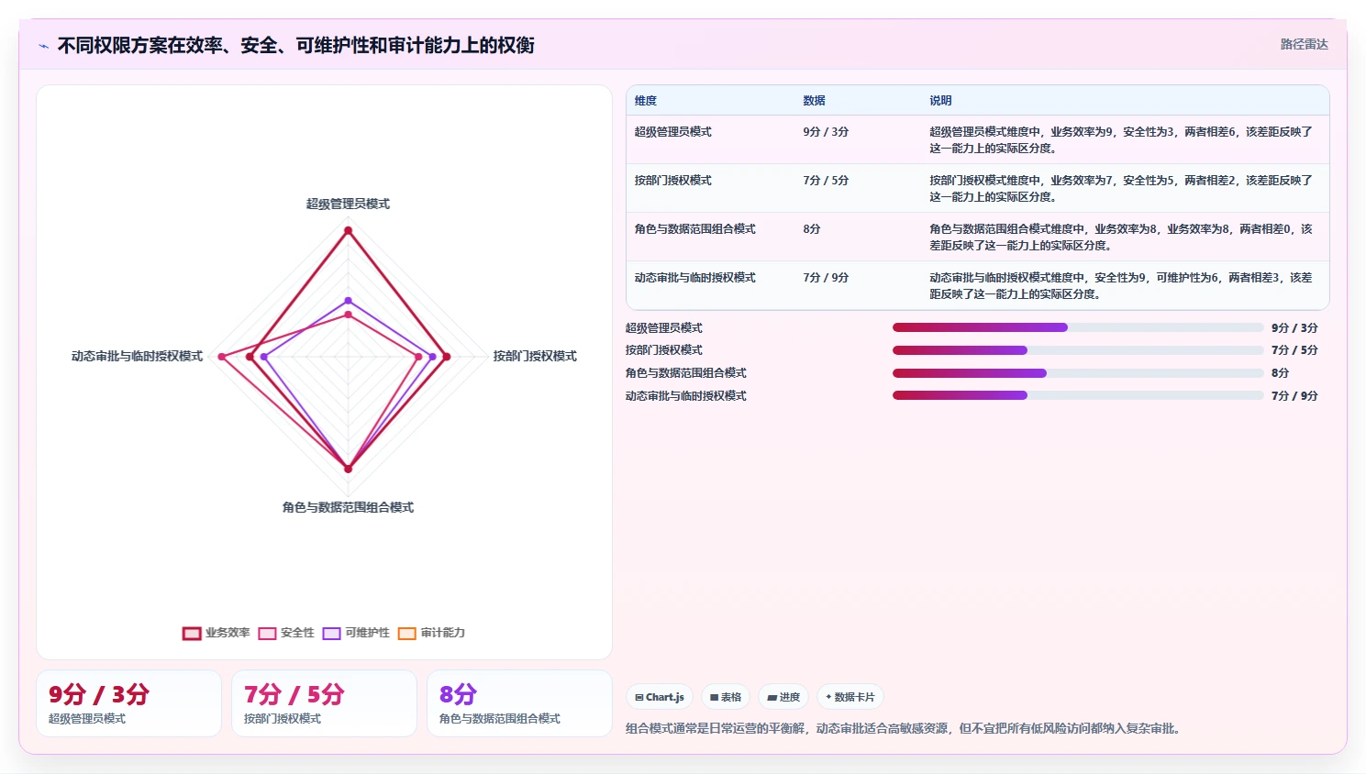Image resolution: width=1366 pixels, height=774 pixels.
Task: Open the 7分 / 5分 按部门授权模式 summary card
Action: click(x=324, y=703)
